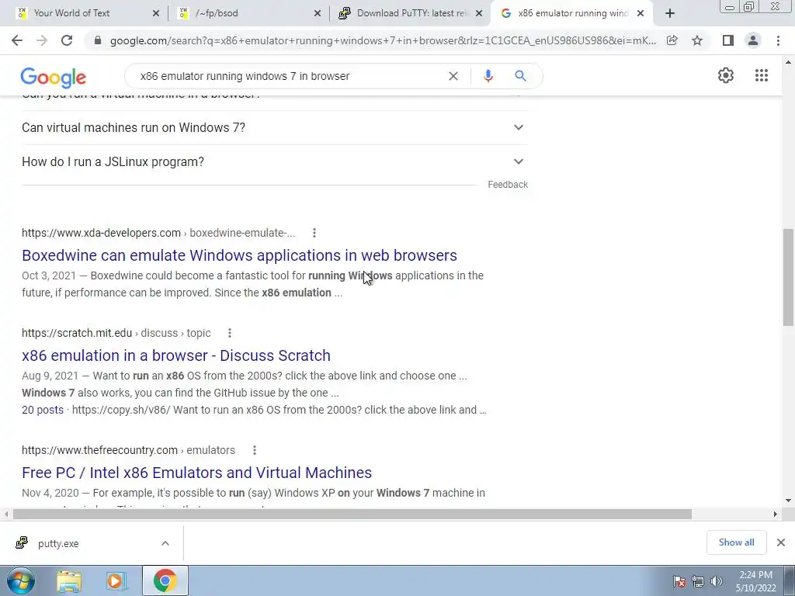
Task: Switch to the Download PuTTY tab
Action: (411, 13)
